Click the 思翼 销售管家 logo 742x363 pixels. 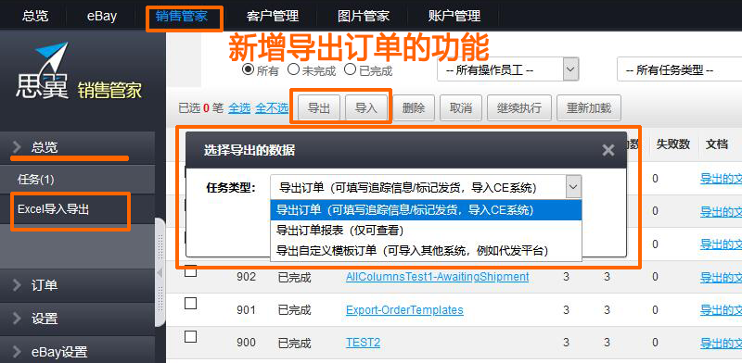click(x=78, y=71)
